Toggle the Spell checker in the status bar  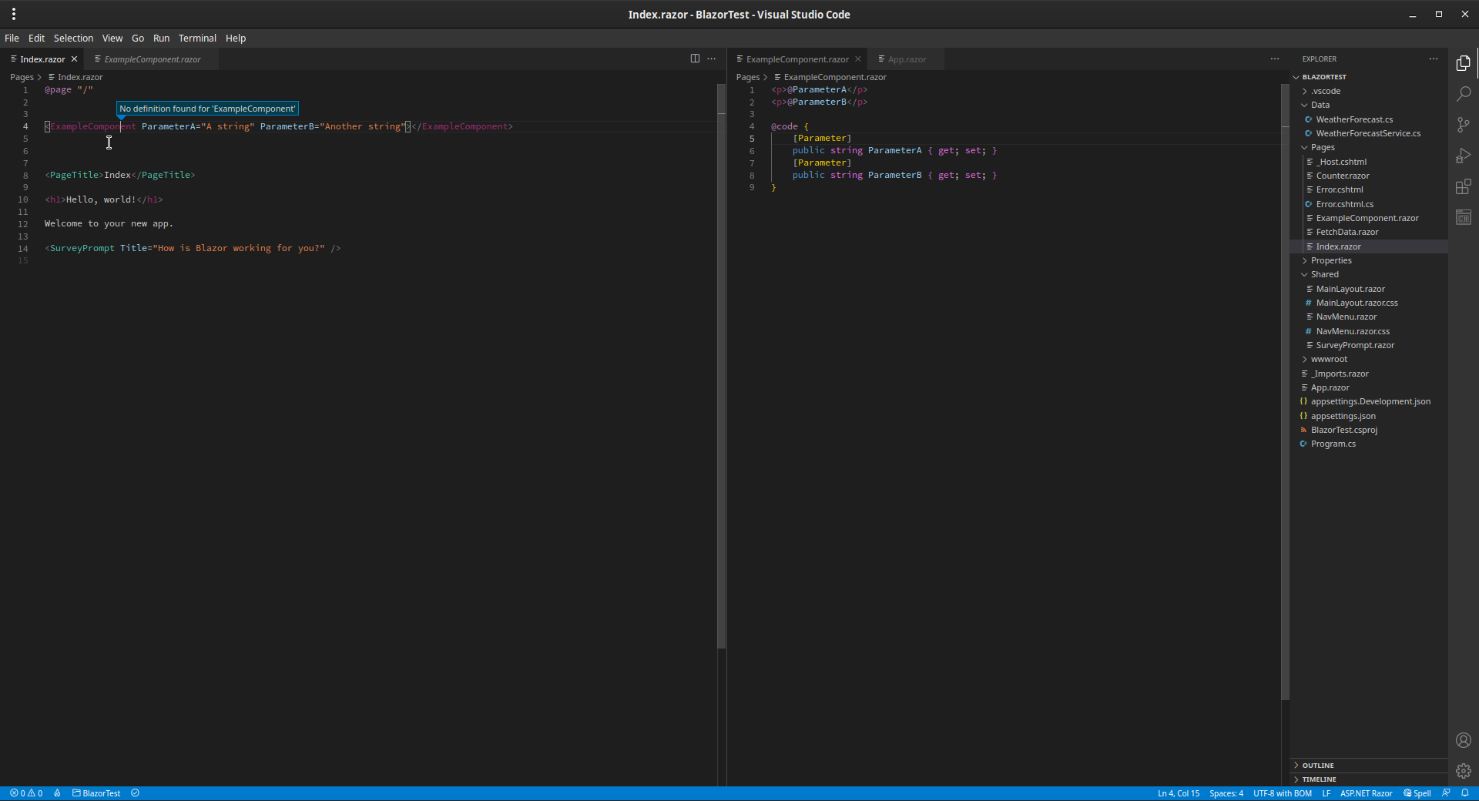(x=1417, y=793)
